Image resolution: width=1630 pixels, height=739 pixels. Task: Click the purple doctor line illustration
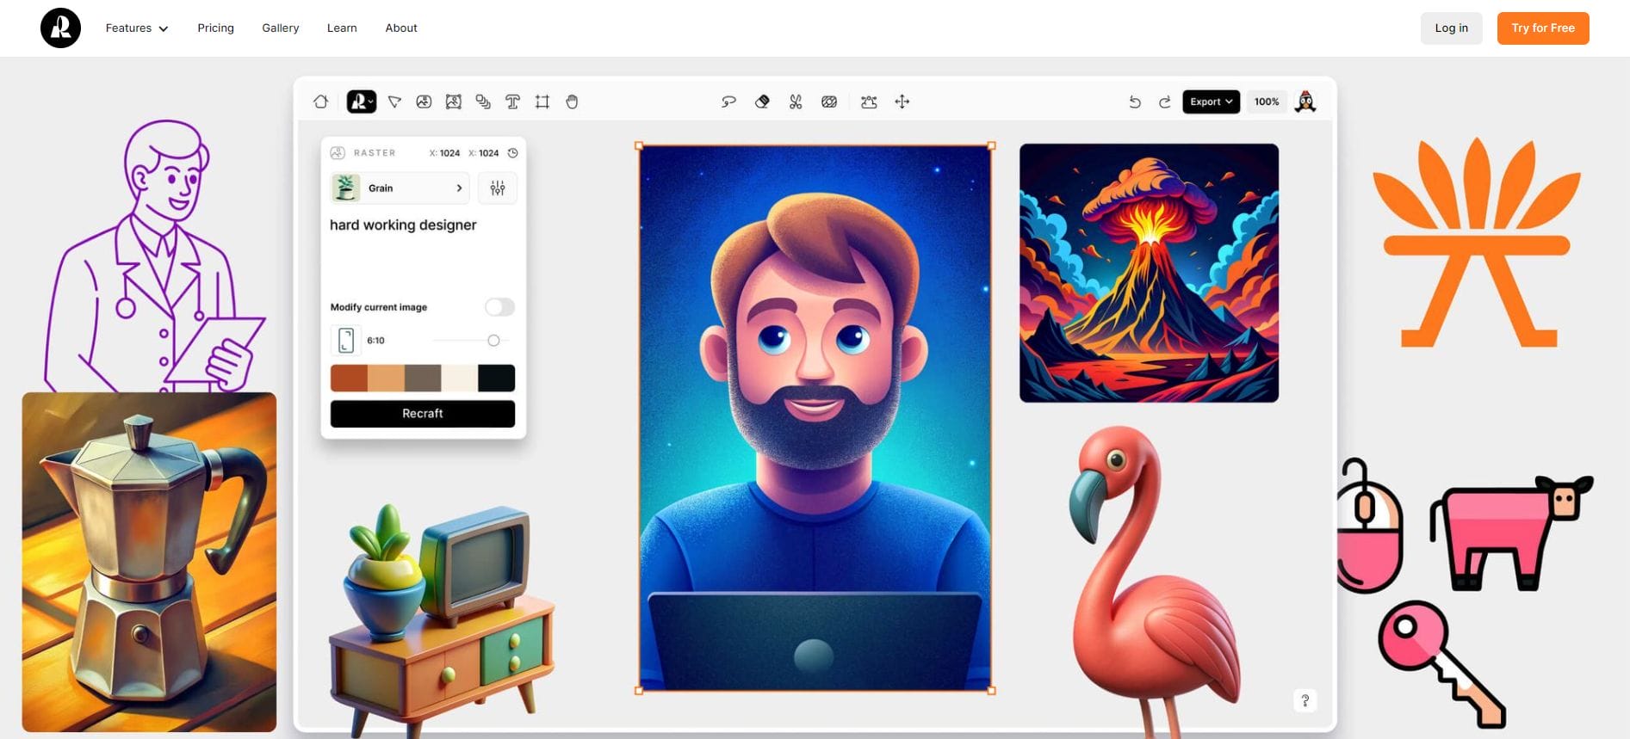point(153,256)
